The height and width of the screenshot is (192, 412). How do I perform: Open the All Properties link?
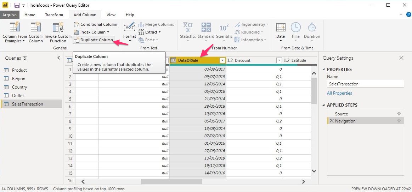339,93
